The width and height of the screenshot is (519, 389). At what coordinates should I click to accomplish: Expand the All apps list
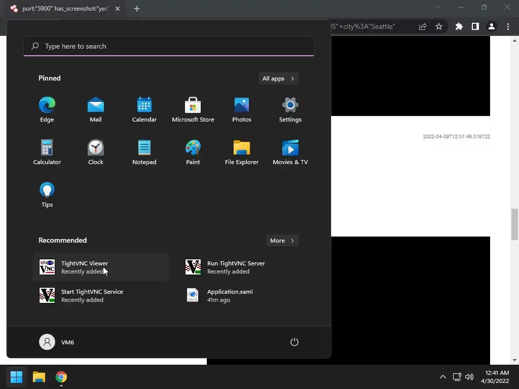278,79
